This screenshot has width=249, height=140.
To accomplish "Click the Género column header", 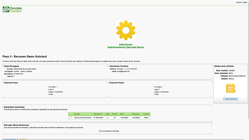I will click(115, 114).
